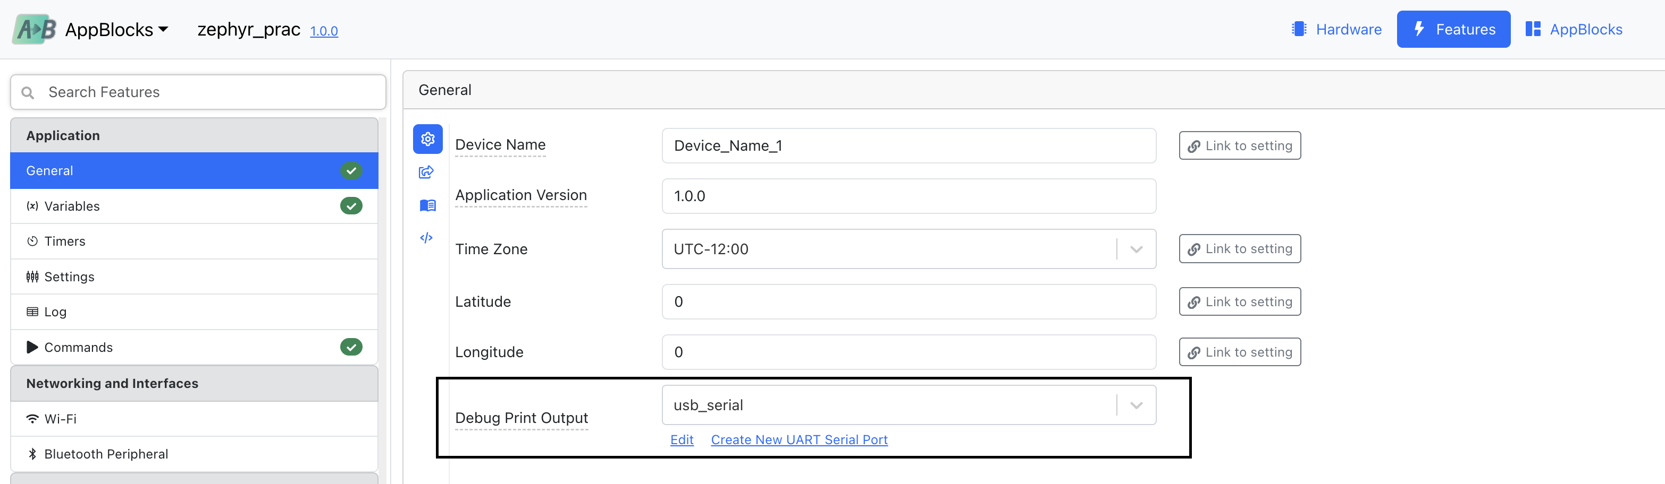Click the Networking and Interfaces header
The width and height of the screenshot is (1665, 484).
(x=194, y=383)
